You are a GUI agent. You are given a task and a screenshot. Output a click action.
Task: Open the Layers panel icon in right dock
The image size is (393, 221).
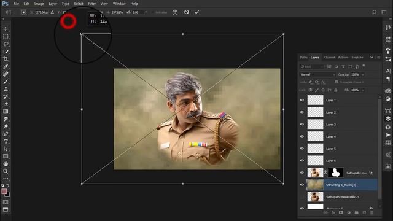coord(388,118)
